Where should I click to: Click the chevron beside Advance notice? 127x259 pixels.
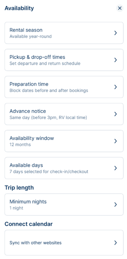pos(116,114)
